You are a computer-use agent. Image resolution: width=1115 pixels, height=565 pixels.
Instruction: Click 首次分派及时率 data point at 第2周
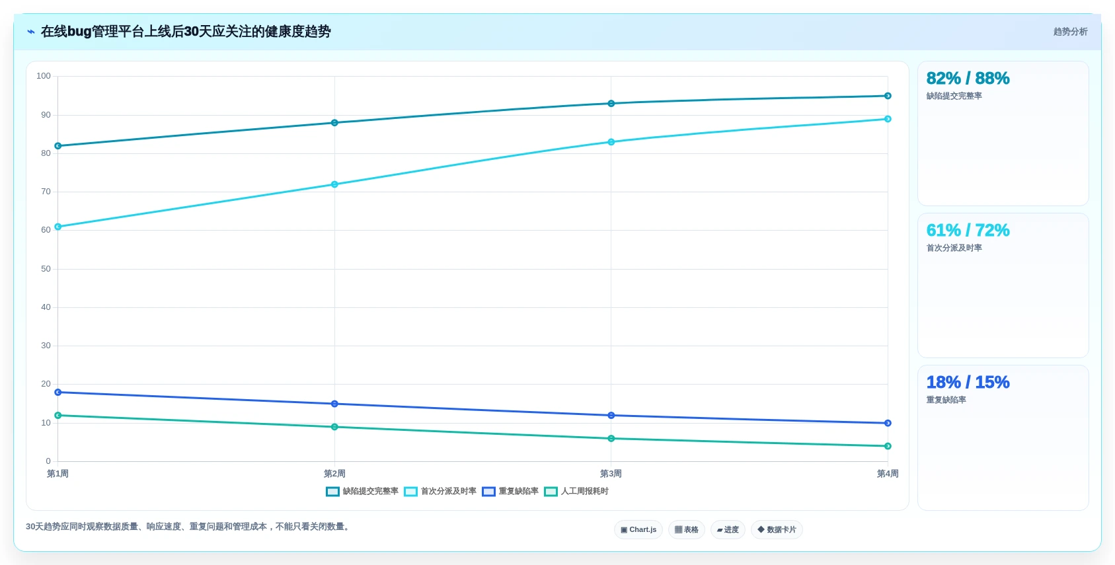pyautogui.click(x=334, y=184)
